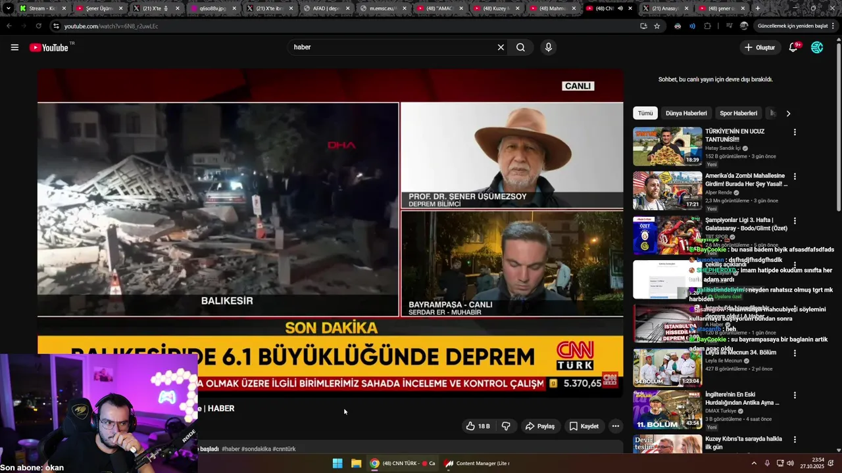
Task: Show hidden system tray icons
Action: tap(754, 463)
